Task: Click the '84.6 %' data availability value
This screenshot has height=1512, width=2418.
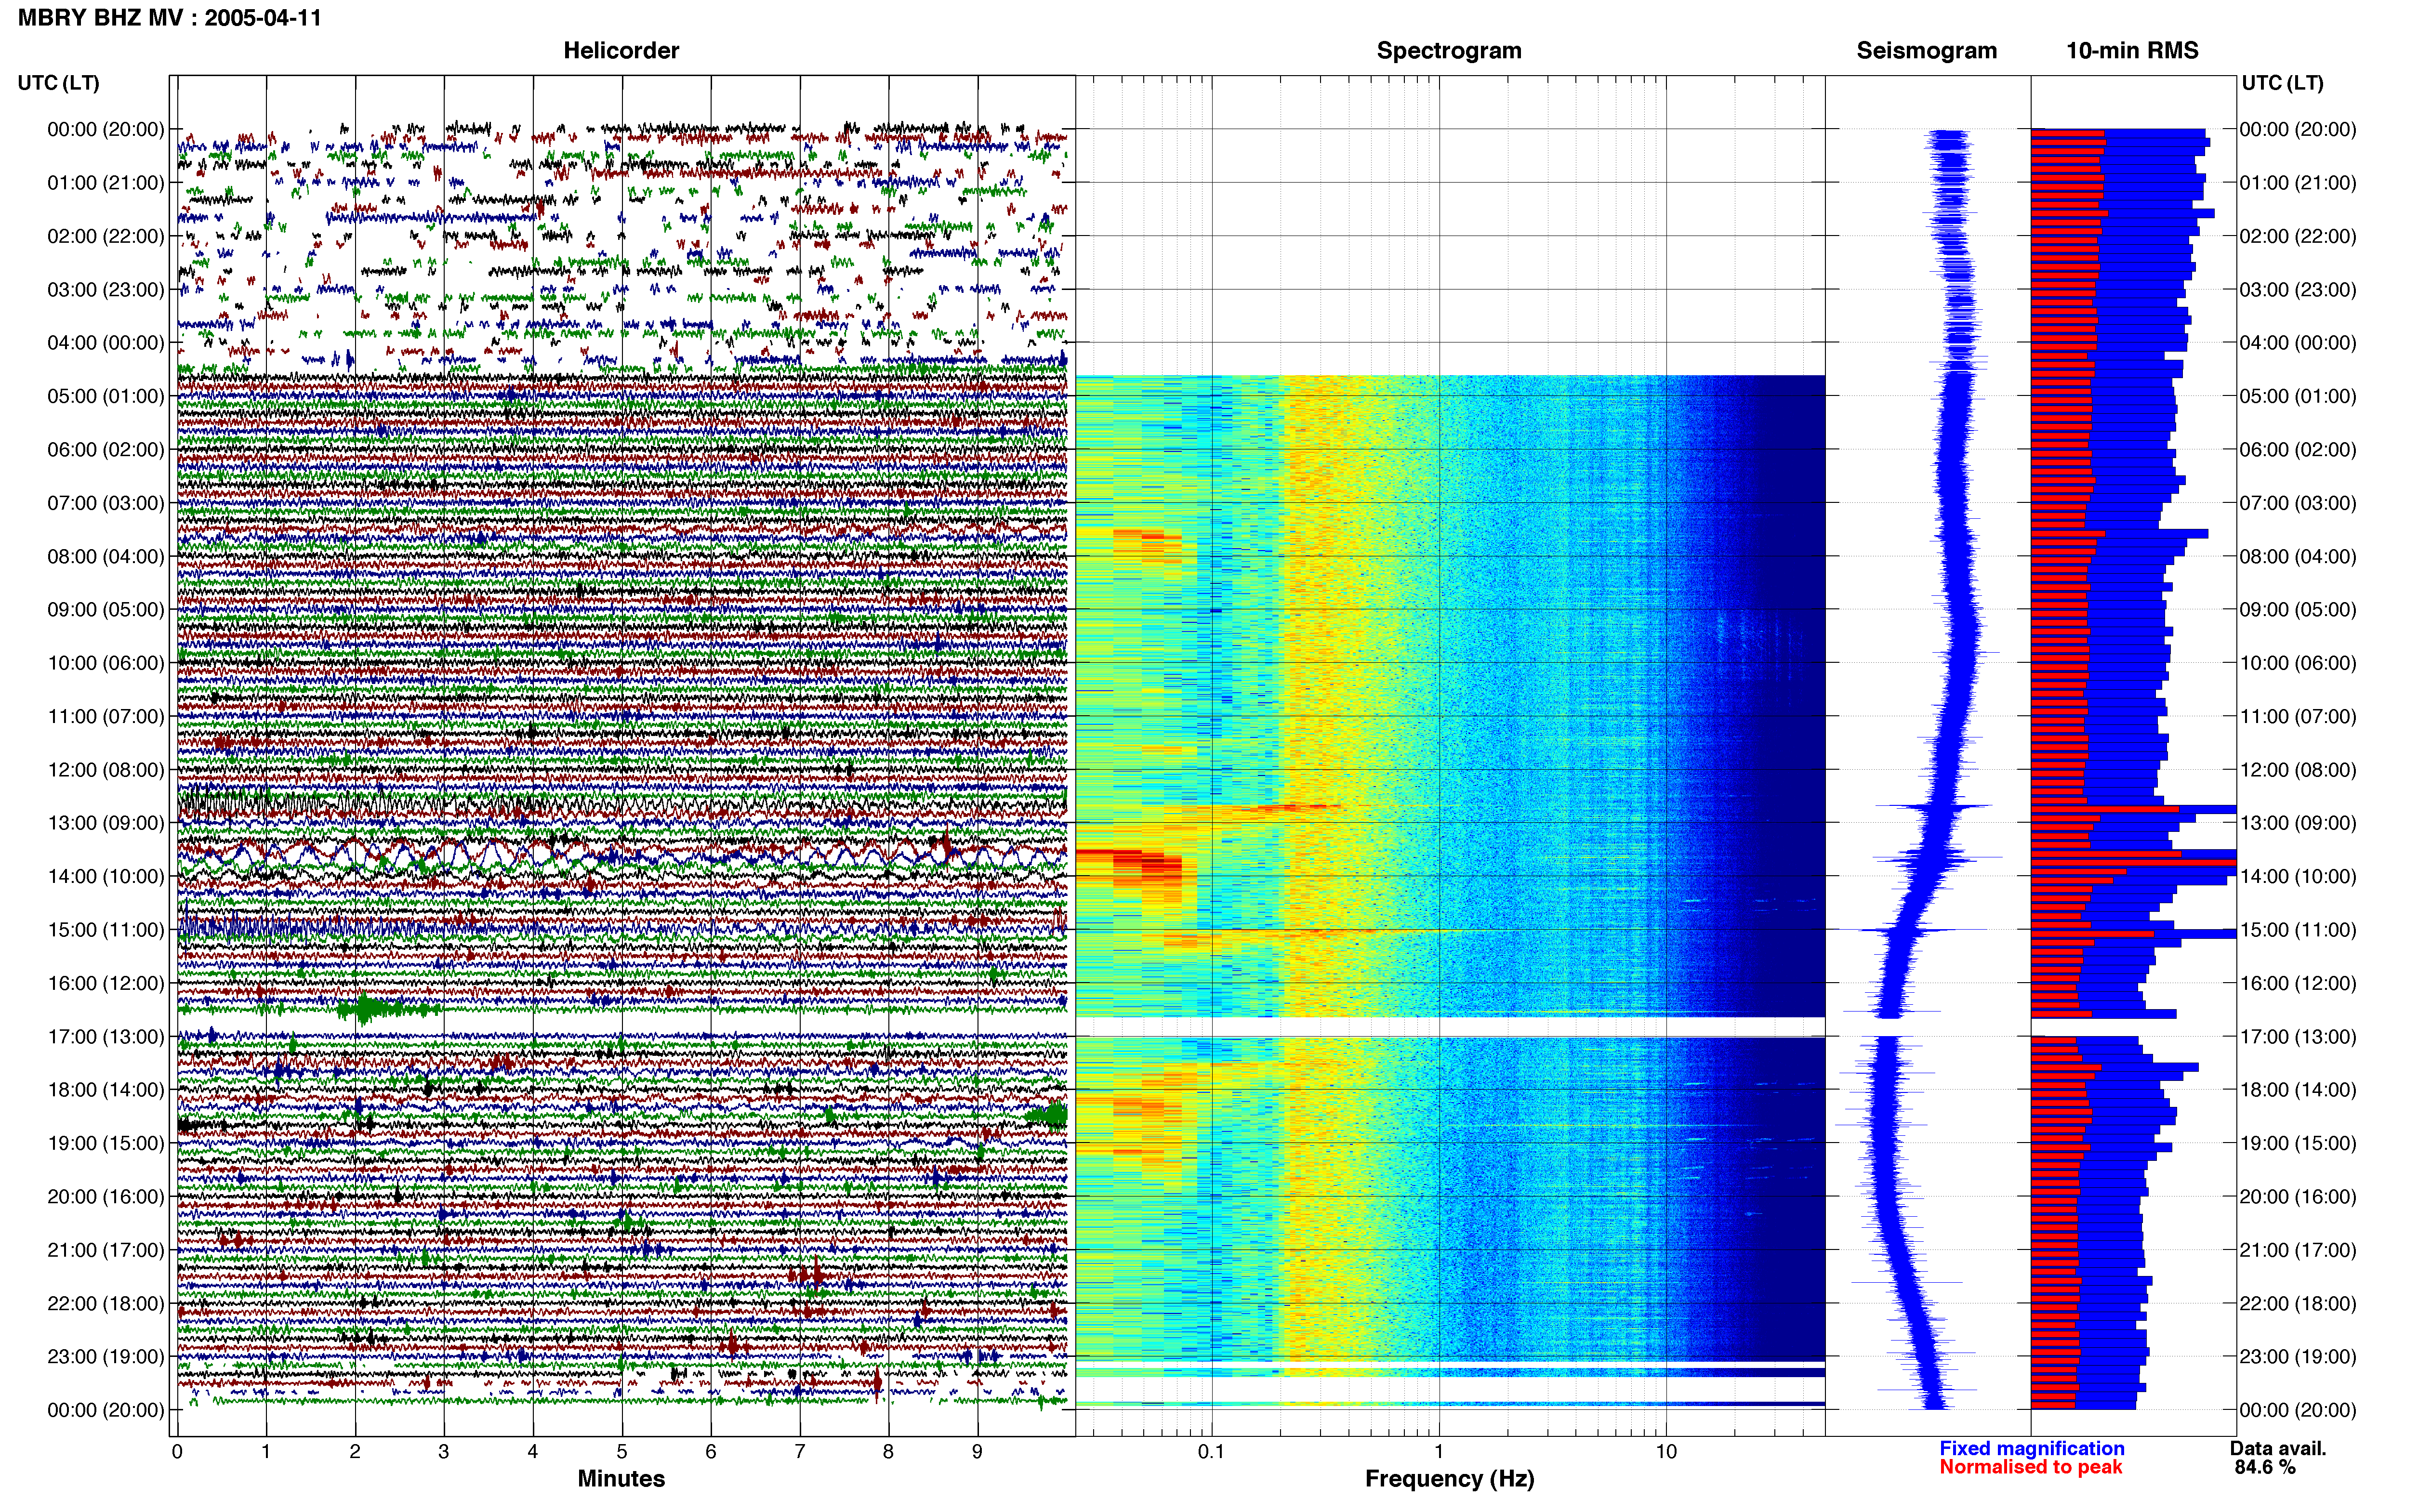Action: [x=2265, y=1467]
